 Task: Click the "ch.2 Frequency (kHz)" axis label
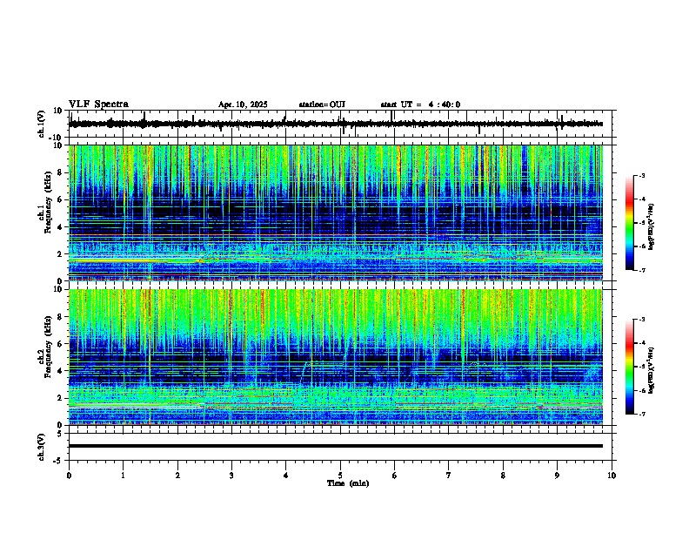click(x=44, y=347)
